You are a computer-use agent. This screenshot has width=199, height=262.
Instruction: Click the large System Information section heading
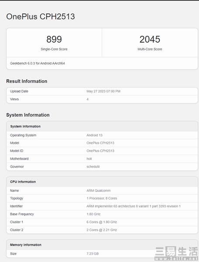tap(28, 115)
